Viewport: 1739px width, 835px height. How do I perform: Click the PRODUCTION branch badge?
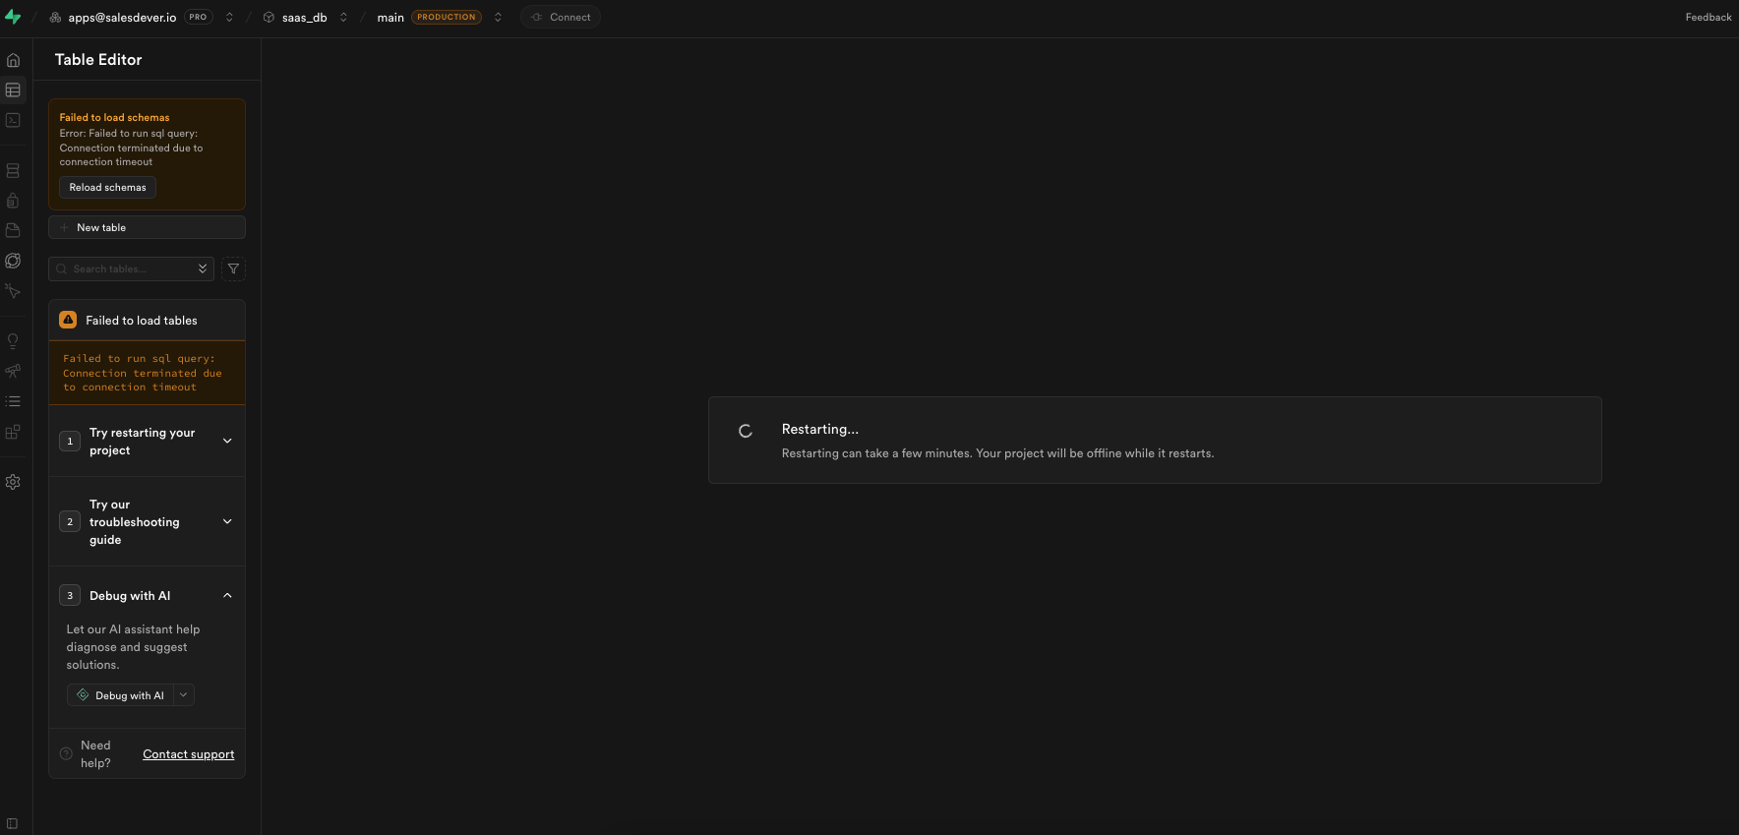click(x=447, y=17)
